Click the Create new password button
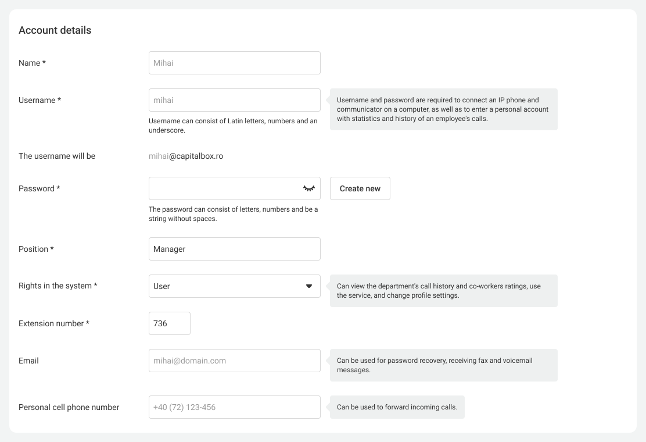The height and width of the screenshot is (442, 646). coord(360,188)
